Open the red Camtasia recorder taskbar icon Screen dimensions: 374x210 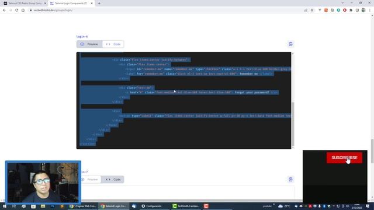pyautogui.click(x=206, y=206)
